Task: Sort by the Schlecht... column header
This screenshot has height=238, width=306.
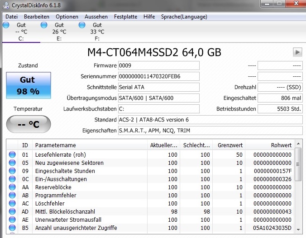Action: point(196,145)
